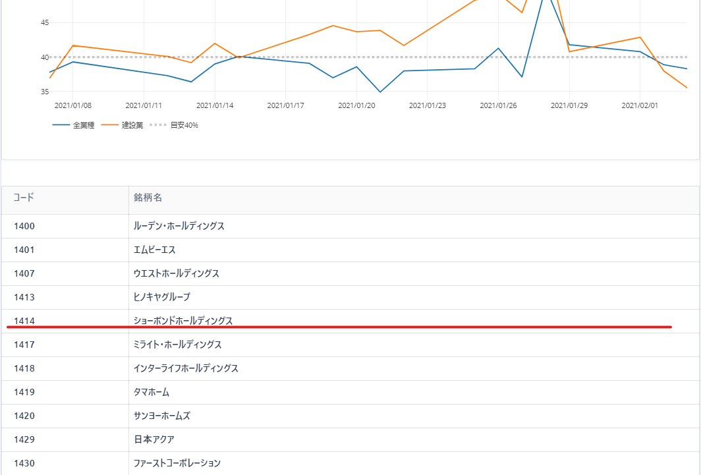Open インターライフホールディングス entry
This screenshot has width=701, height=475.
[x=185, y=368]
